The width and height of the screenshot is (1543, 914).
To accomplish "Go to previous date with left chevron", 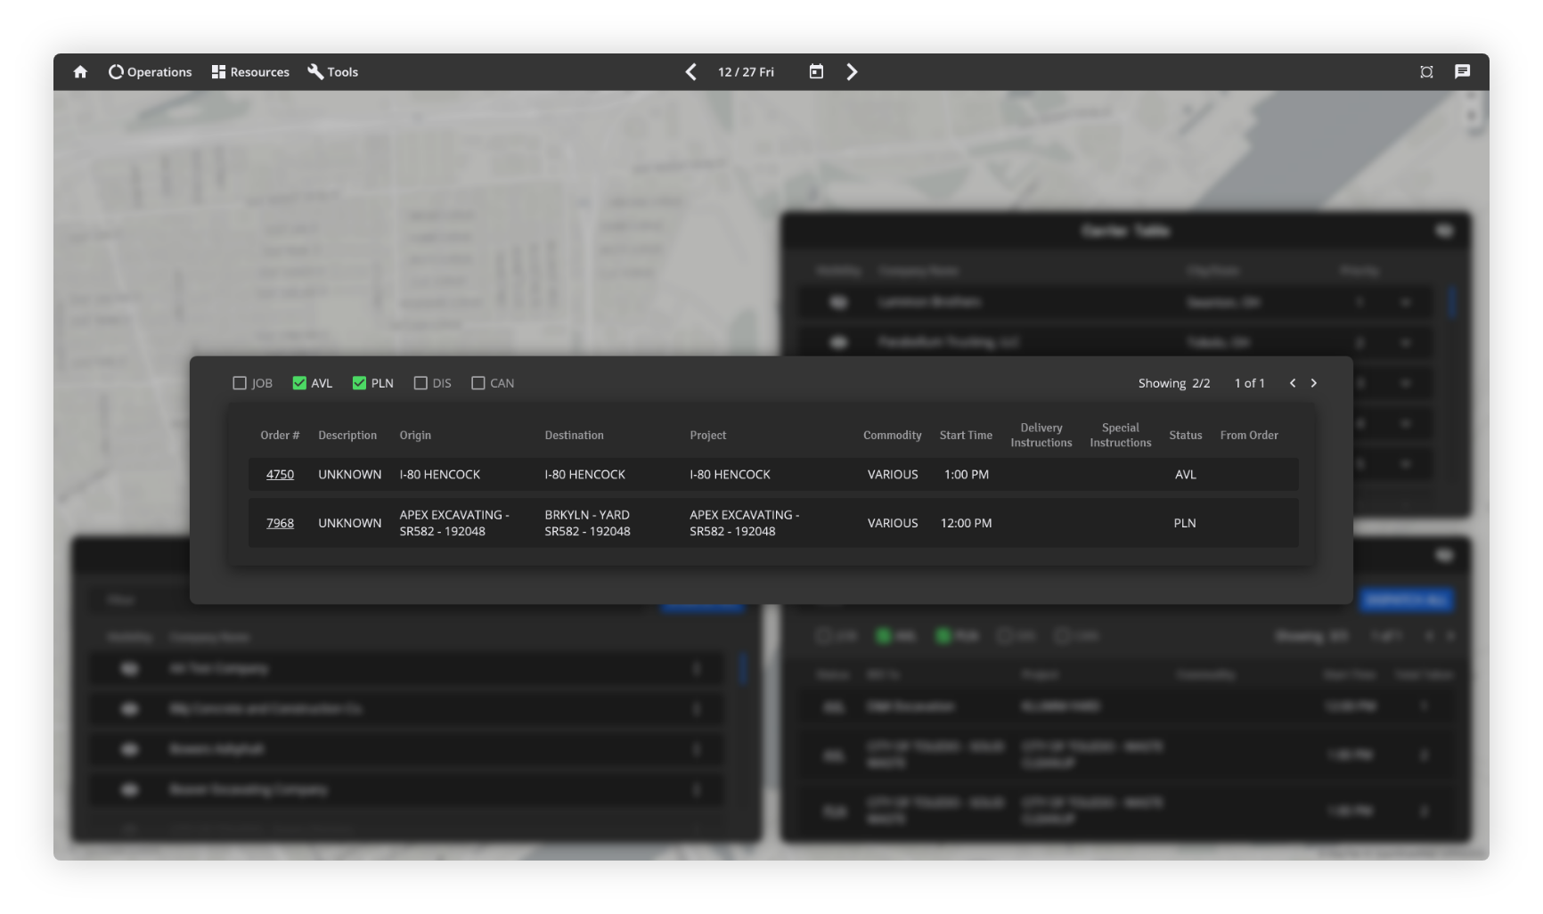I will tap(691, 72).
